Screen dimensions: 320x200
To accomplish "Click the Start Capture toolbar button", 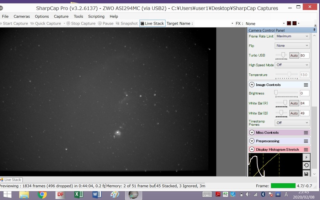I will (x=14, y=23).
